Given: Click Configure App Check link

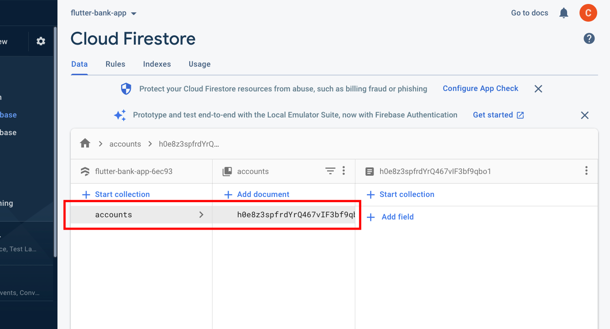Looking at the screenshot, I should coord(480,88).
